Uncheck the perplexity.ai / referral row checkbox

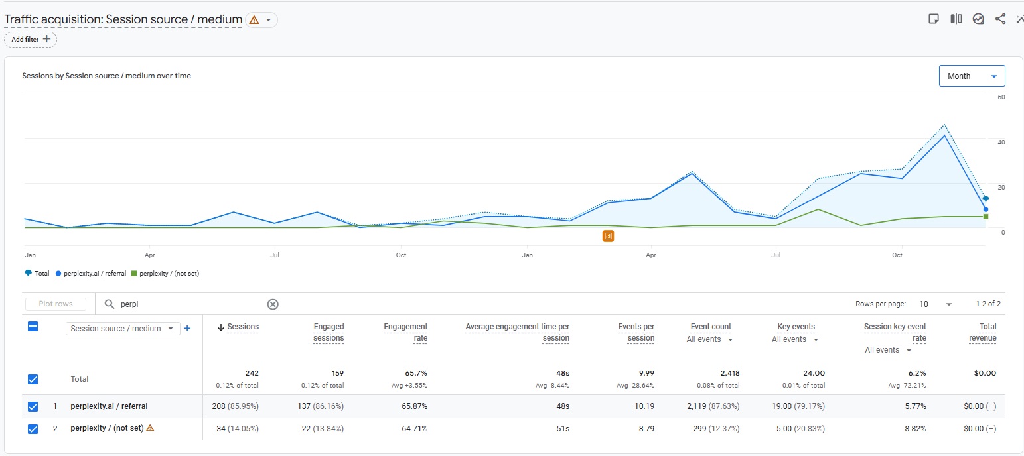tap(33, 406)
